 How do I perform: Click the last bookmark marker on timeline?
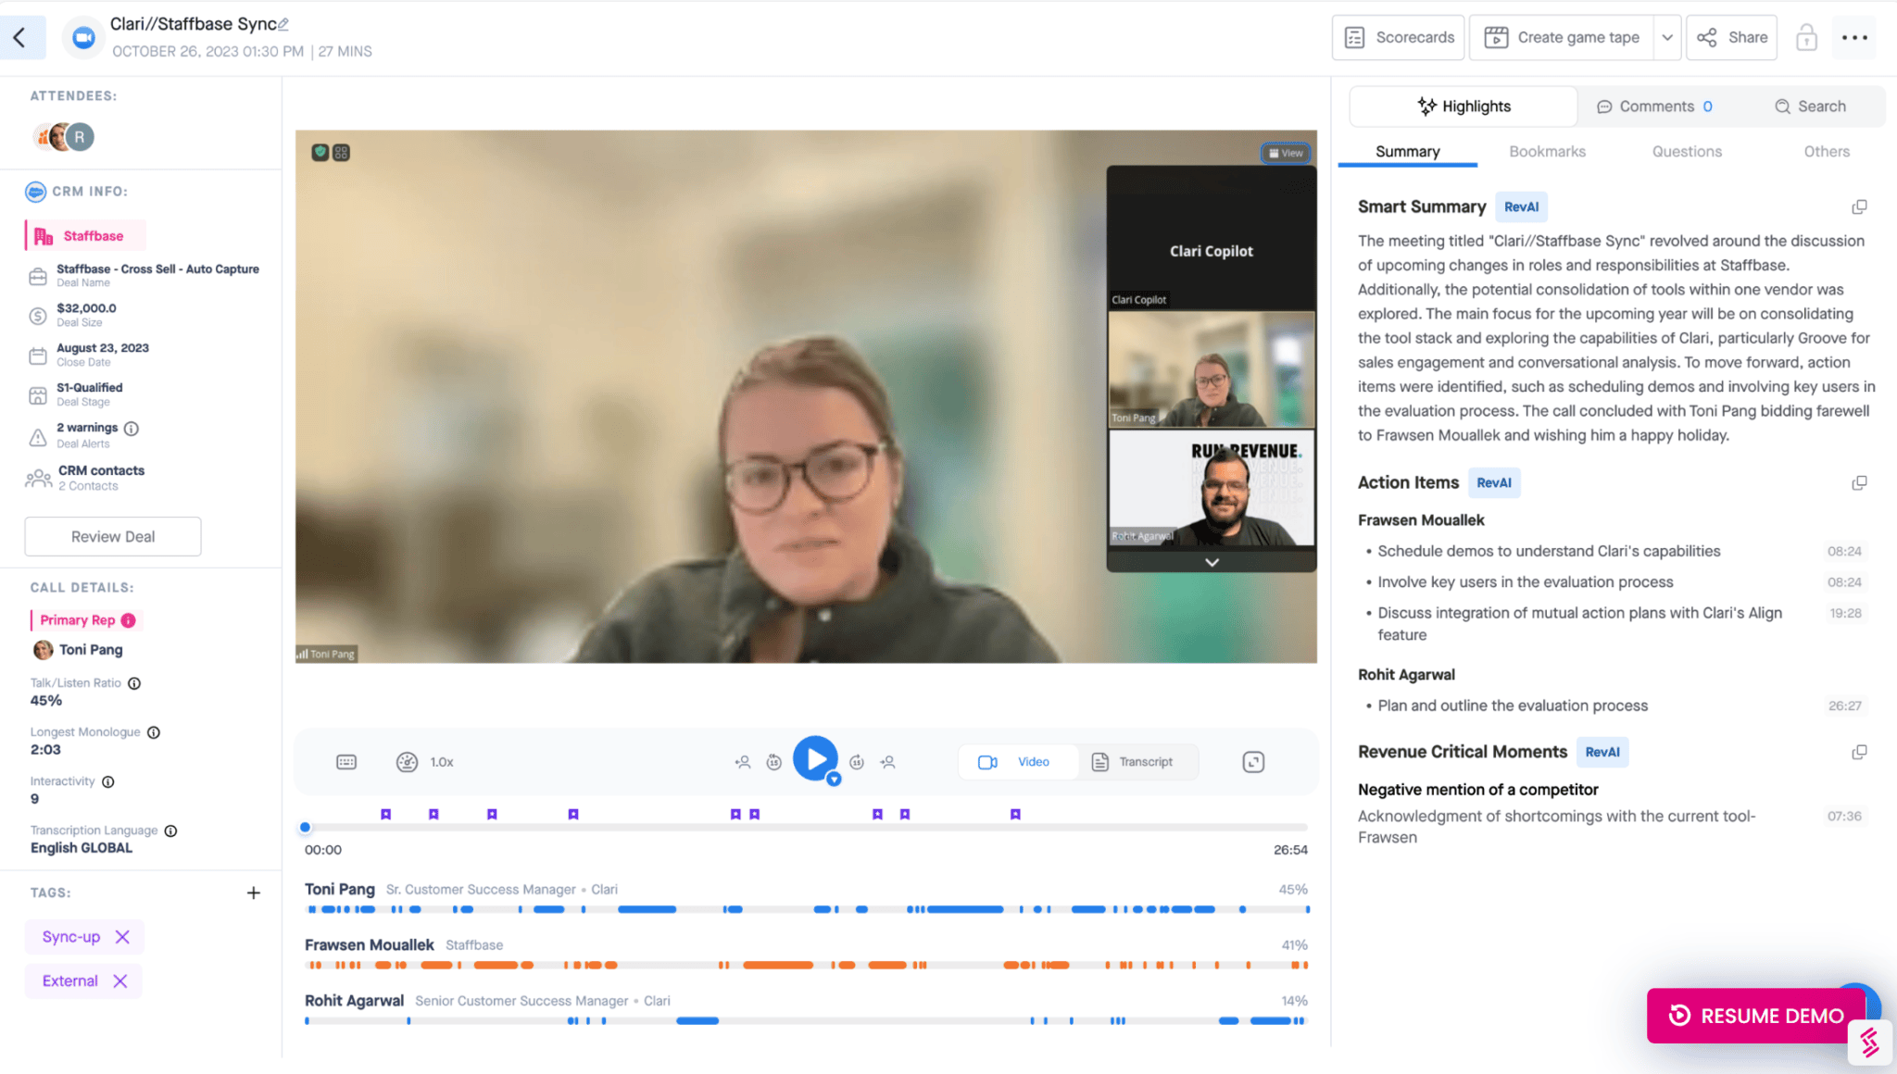pos(1015,815)
